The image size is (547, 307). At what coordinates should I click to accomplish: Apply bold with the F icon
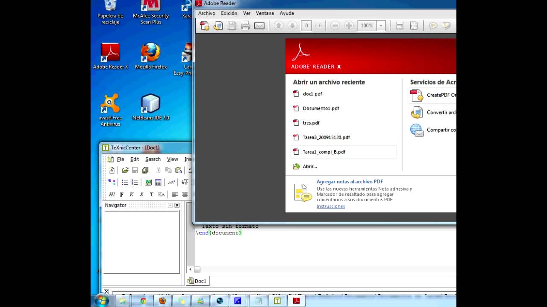click(x=122, y=194)
